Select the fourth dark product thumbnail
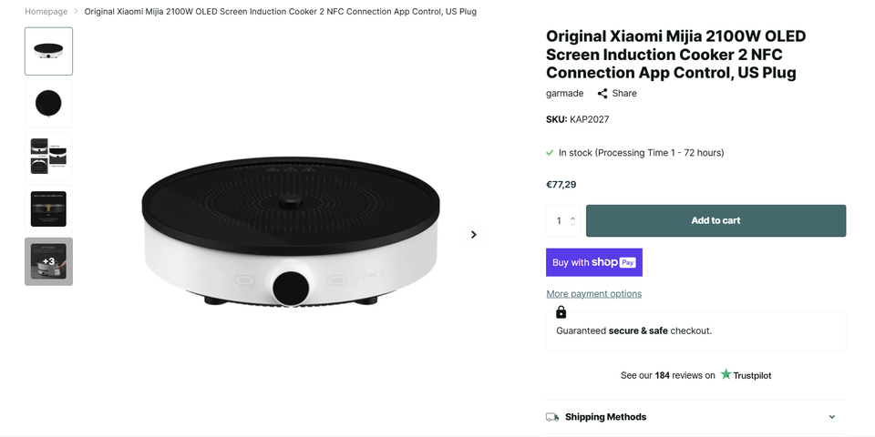 coord(48,208)
